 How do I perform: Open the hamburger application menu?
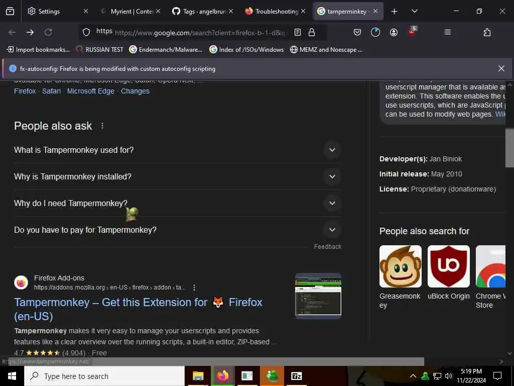click(447, 32)
